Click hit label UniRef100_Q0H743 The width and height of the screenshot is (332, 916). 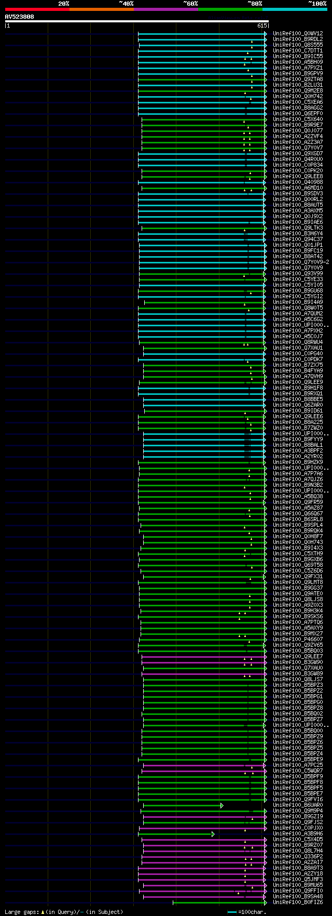point(298,542)
